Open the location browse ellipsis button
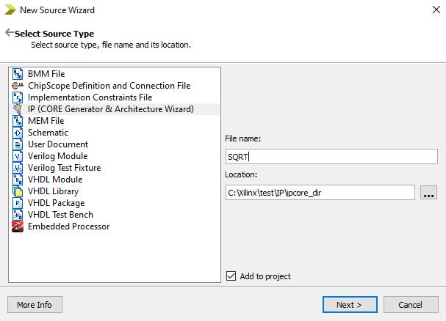446x321 pixels. click(429, 193)
